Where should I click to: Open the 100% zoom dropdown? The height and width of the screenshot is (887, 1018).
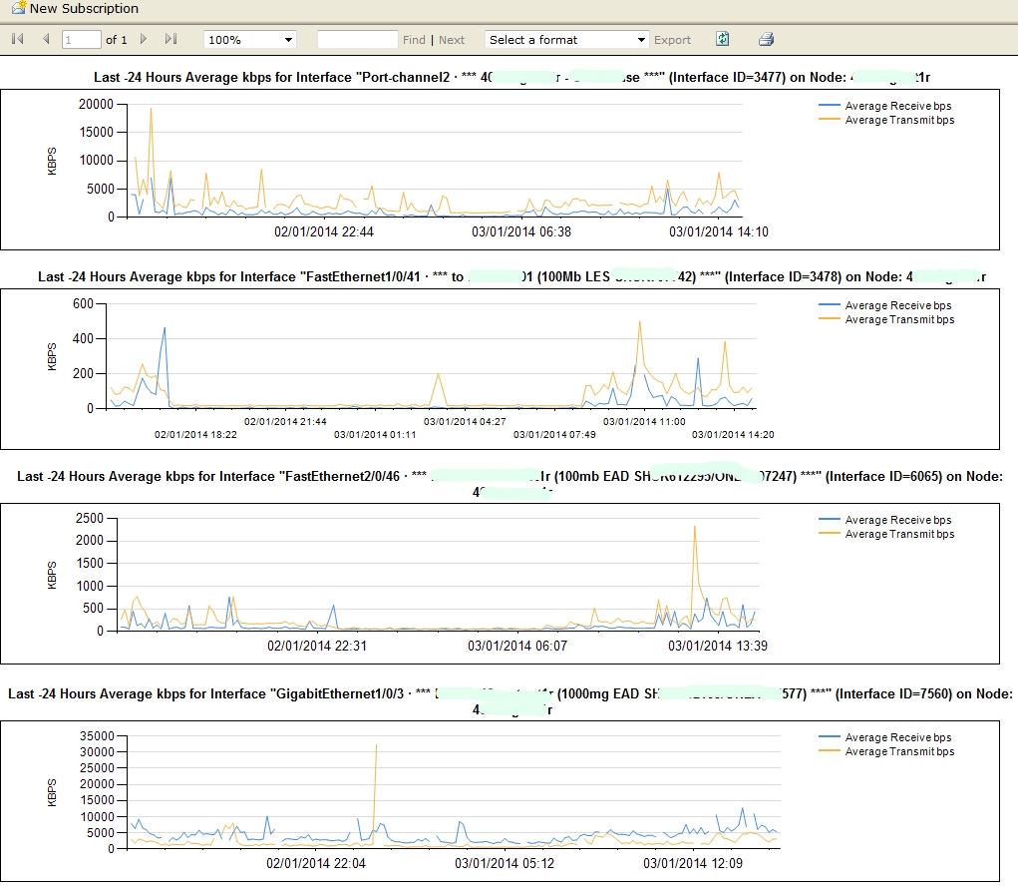pyautogui.click(x=250, y=40)
